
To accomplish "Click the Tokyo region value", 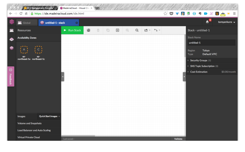I will [x=206, y=50].
